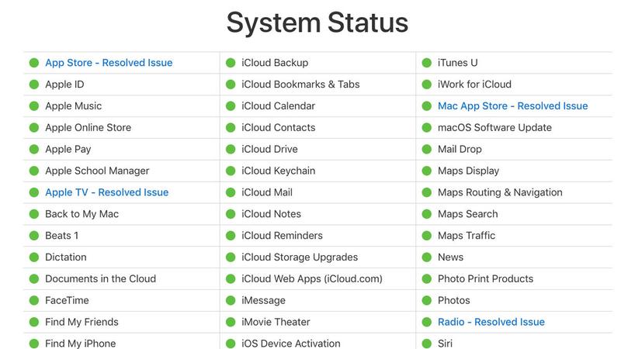Select the Apple Music service text
The width and height of the screenshot is (621, 349).
pyautogui.click(x=73, y=106)
